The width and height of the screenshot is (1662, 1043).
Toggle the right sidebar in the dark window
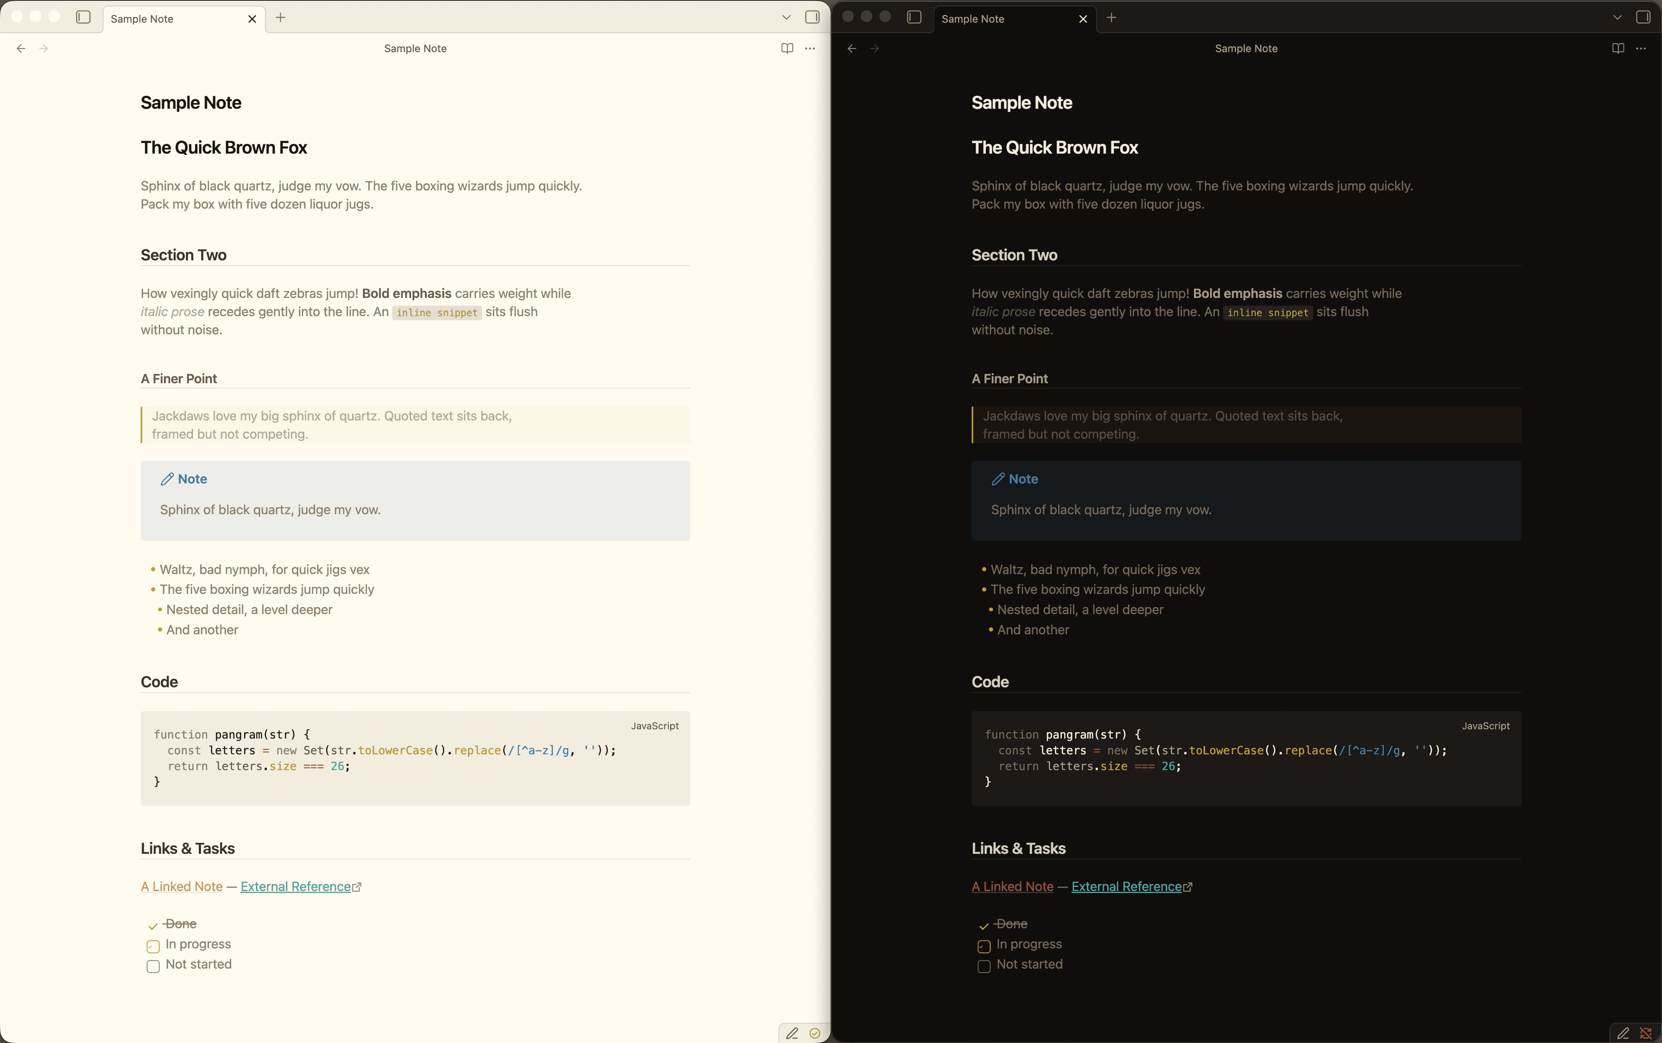1643,17
